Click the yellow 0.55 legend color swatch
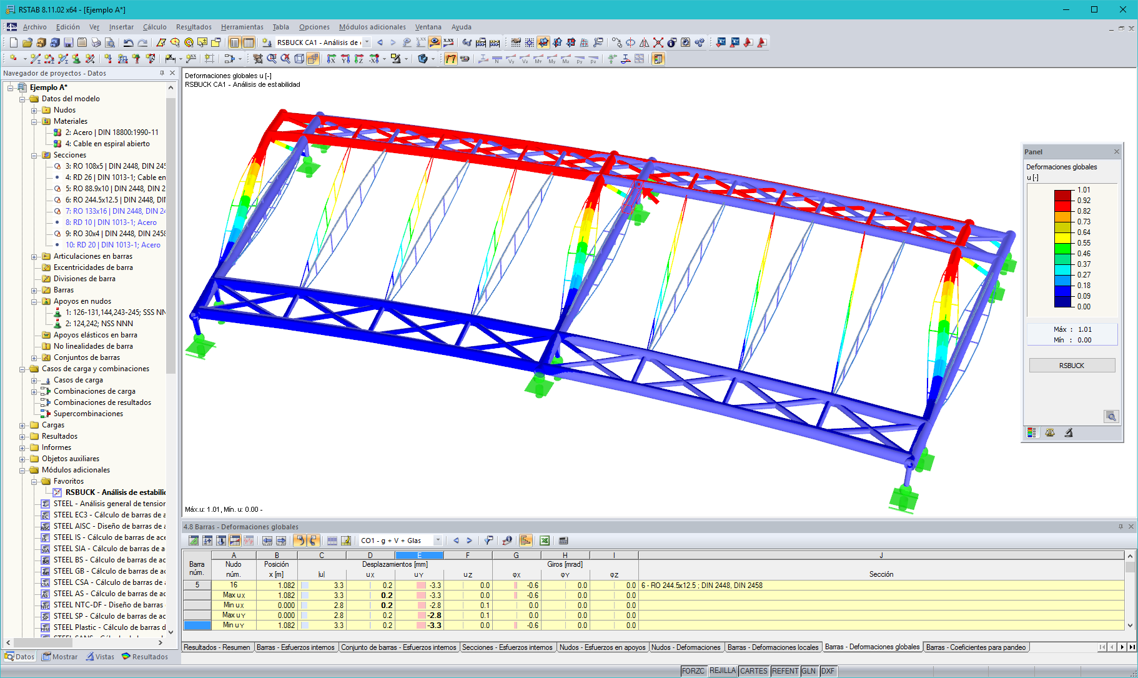The height and width of the screenshot is (678, 1138). tap(1063, 237)
